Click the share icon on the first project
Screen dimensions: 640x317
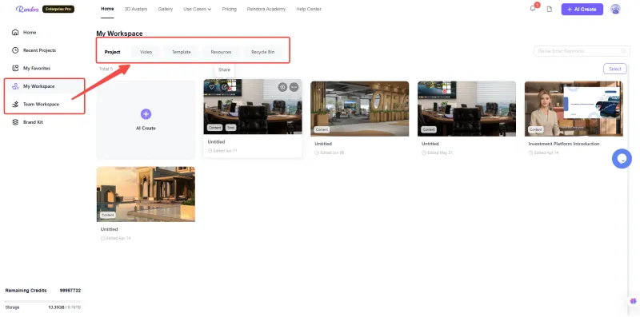pos(224,87)
